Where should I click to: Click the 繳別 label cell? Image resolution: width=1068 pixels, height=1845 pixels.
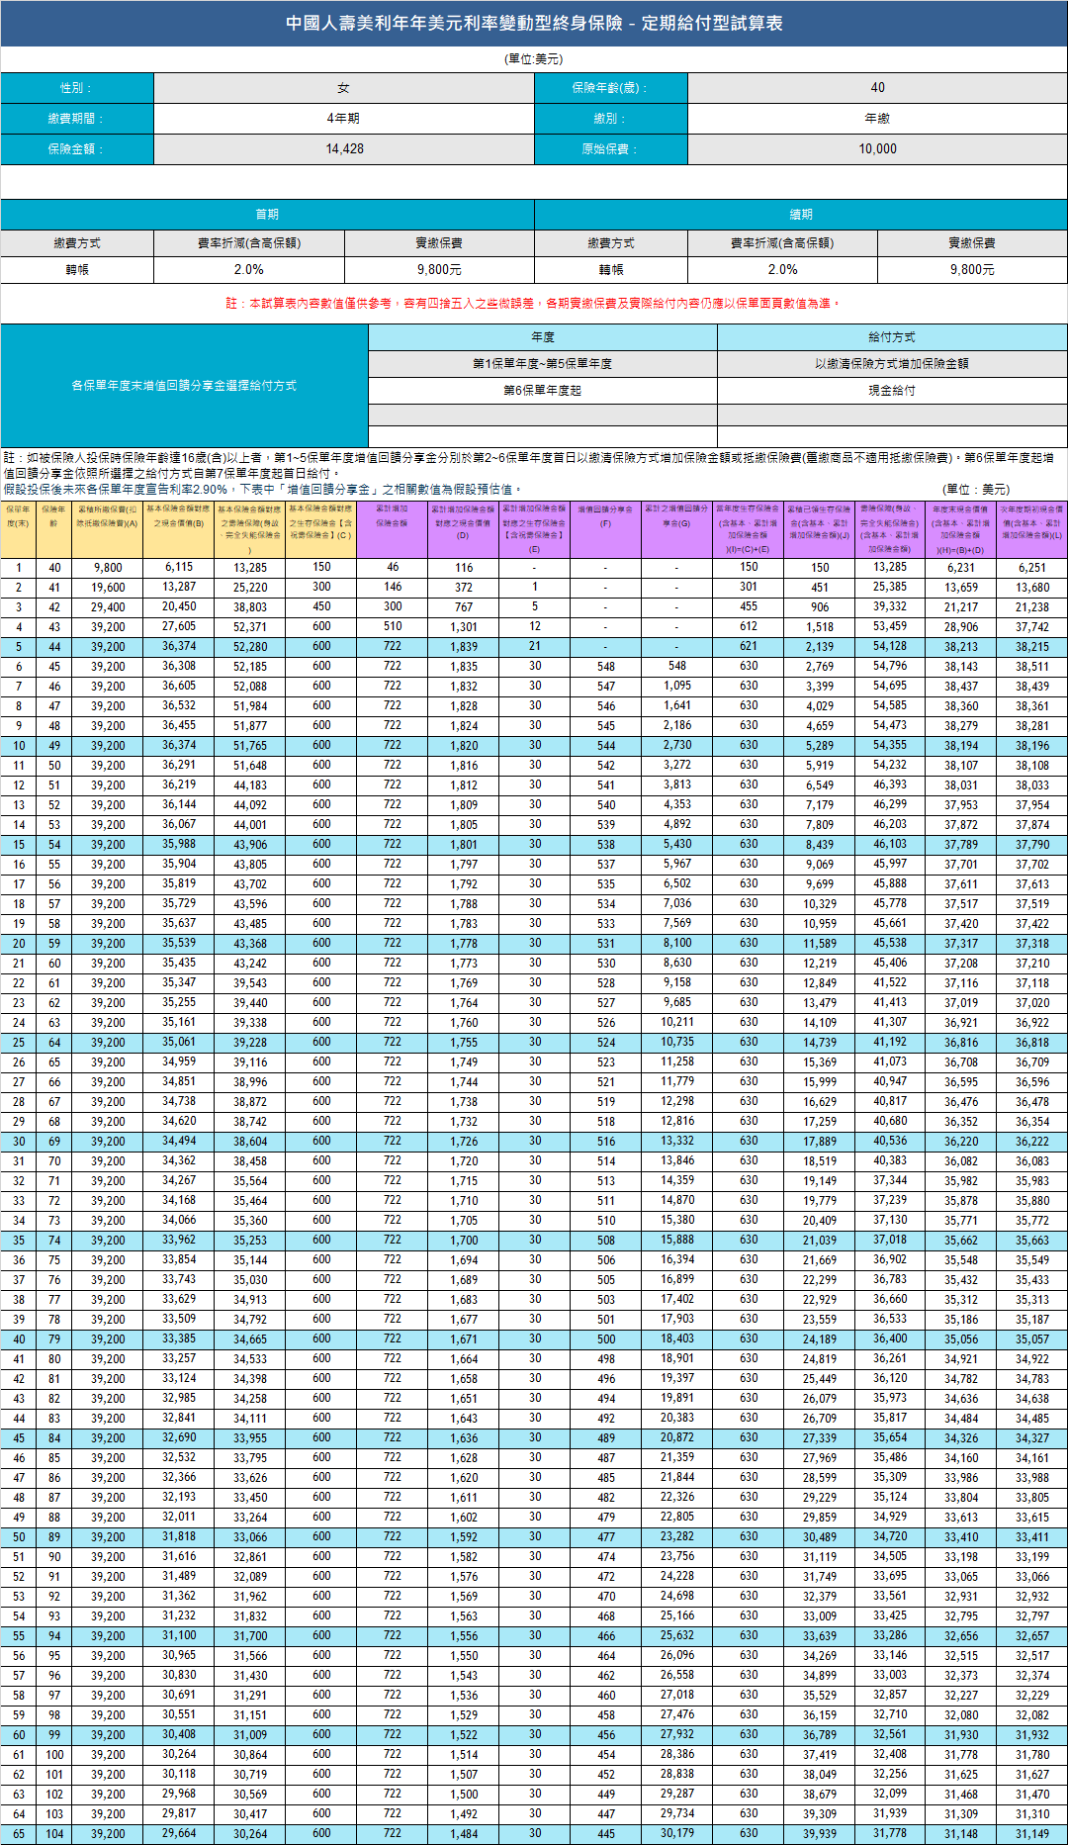click(611, 119)
